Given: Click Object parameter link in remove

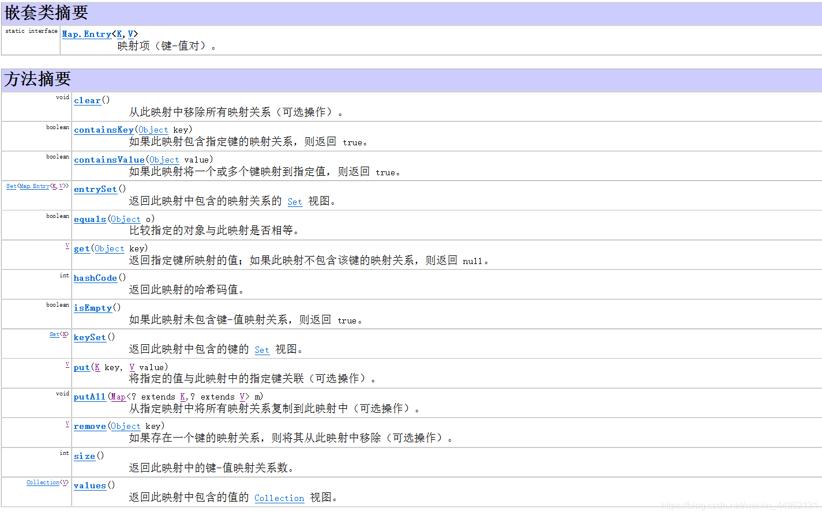Looking at the screenshot, I should 126,426.
